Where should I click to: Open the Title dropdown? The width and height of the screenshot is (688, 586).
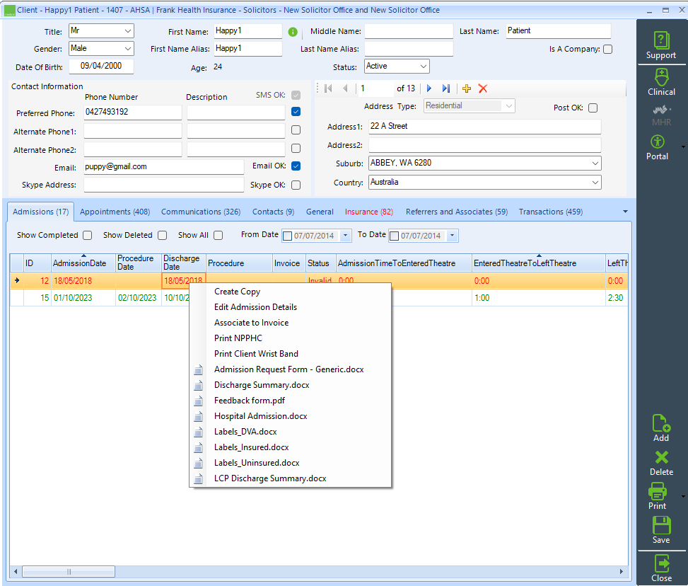[128, 31]
